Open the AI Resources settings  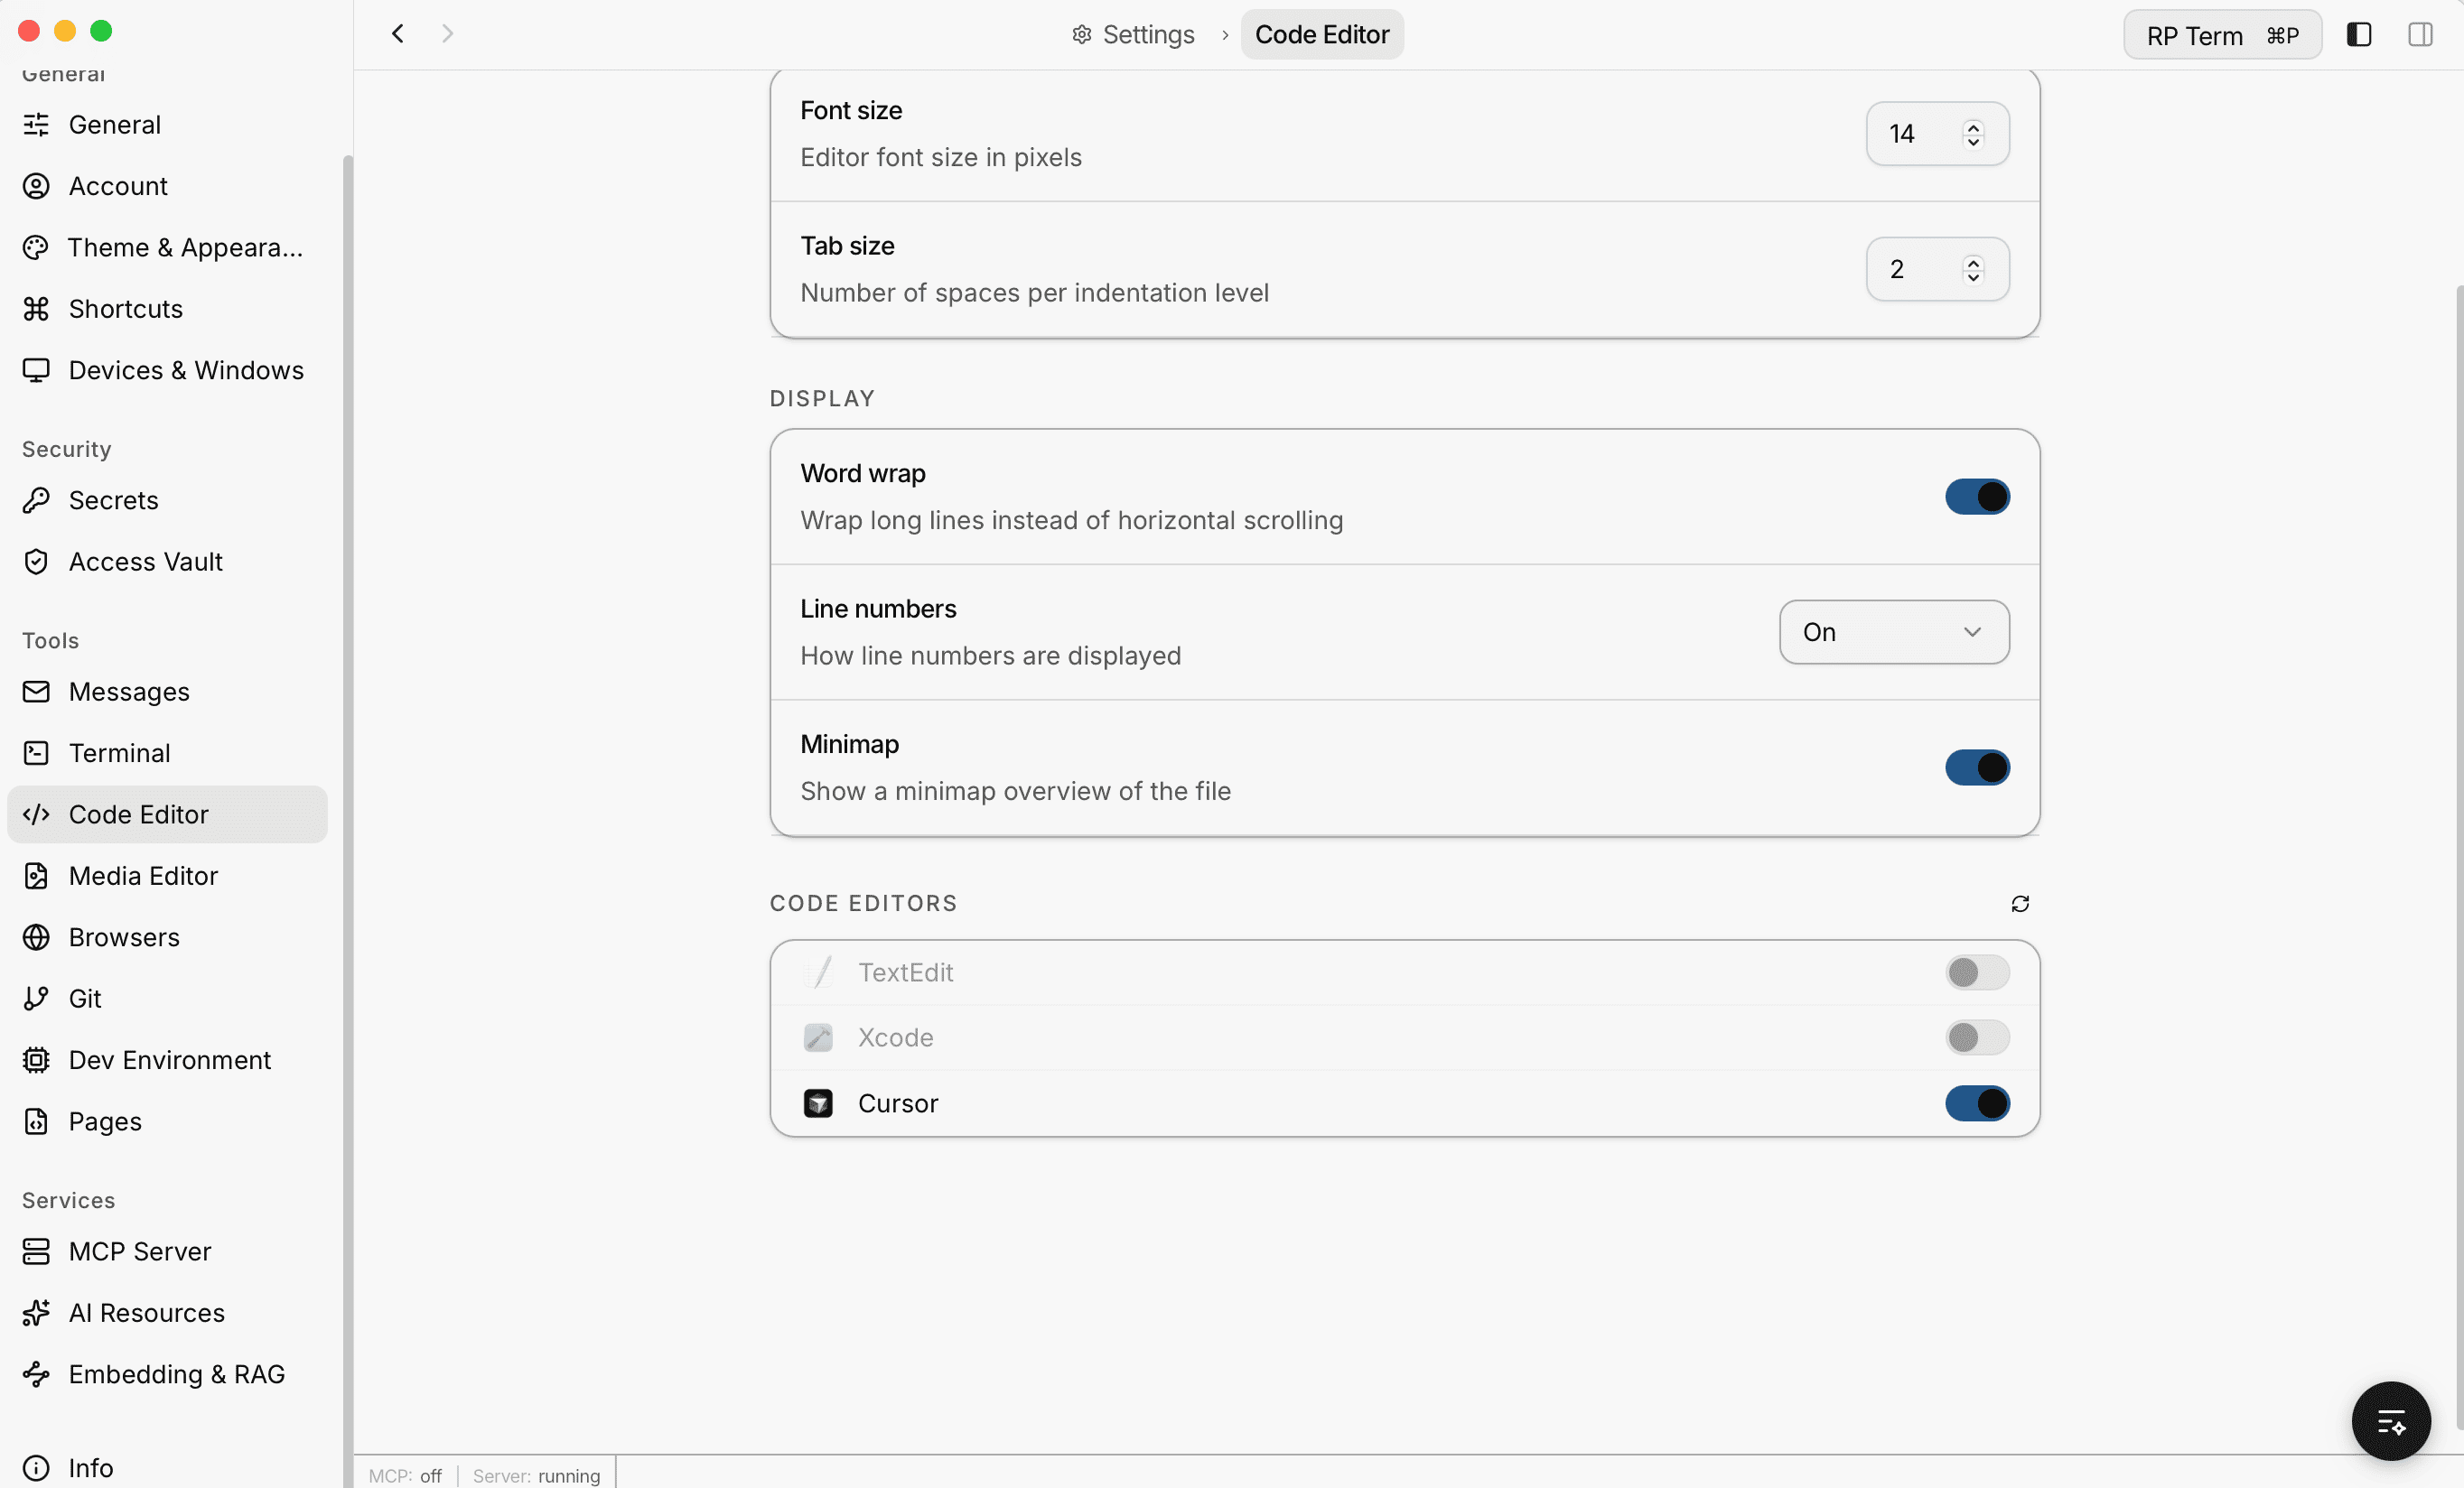[146, 1313]
